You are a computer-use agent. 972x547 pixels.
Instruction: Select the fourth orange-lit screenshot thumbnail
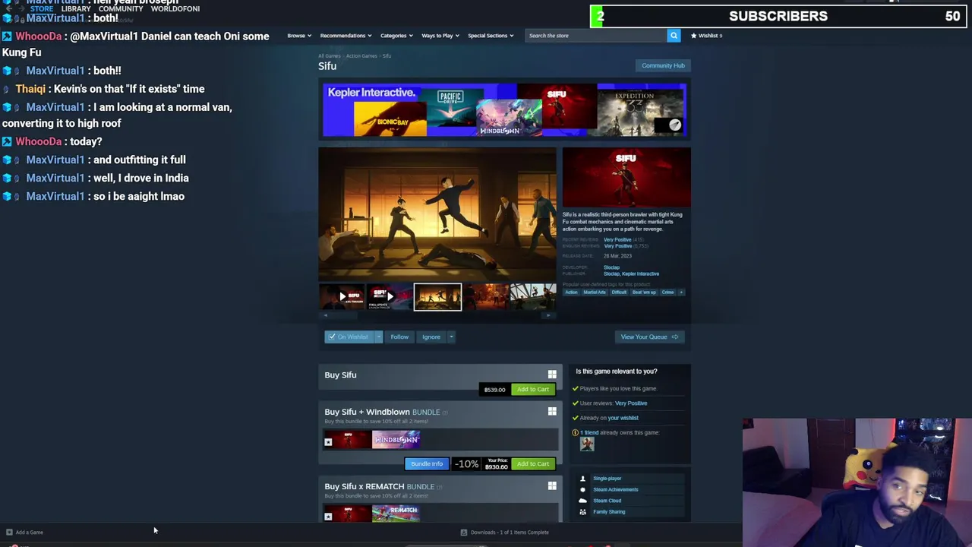(x=485, y=296)
